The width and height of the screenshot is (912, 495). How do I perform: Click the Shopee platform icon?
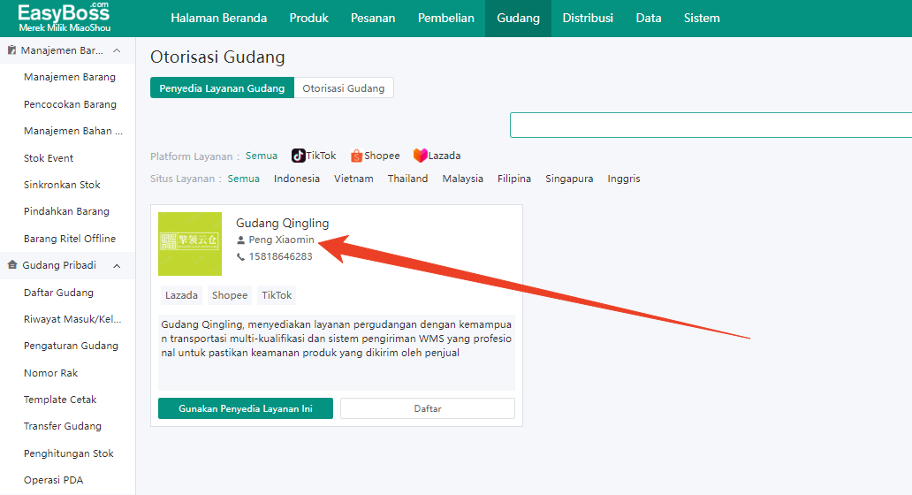[x=356, y=156]
